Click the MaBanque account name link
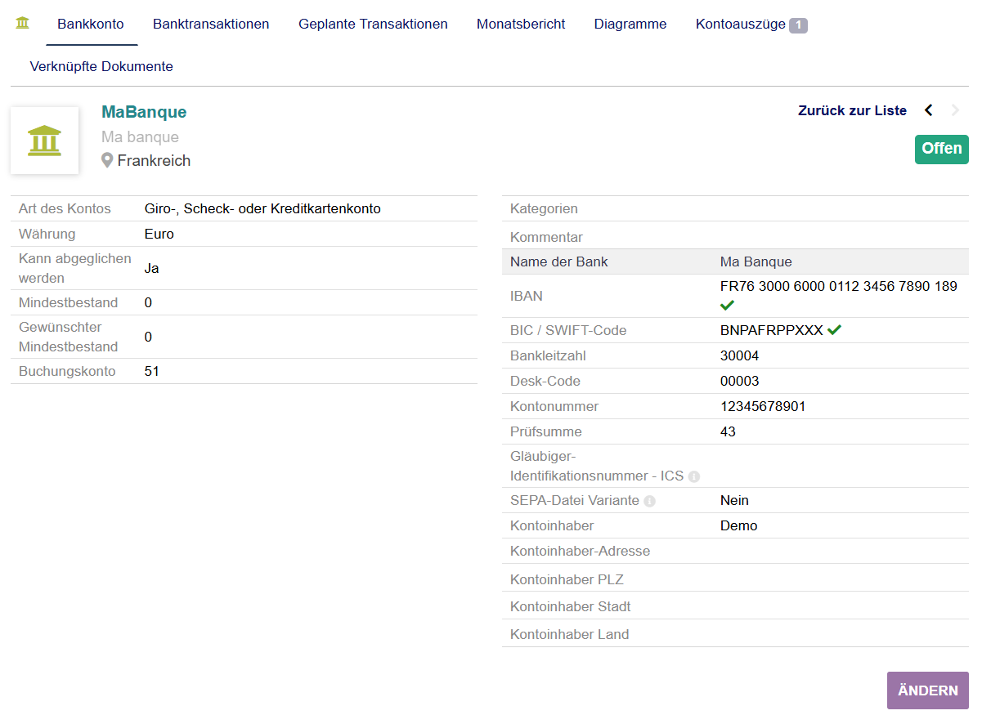 144,112
